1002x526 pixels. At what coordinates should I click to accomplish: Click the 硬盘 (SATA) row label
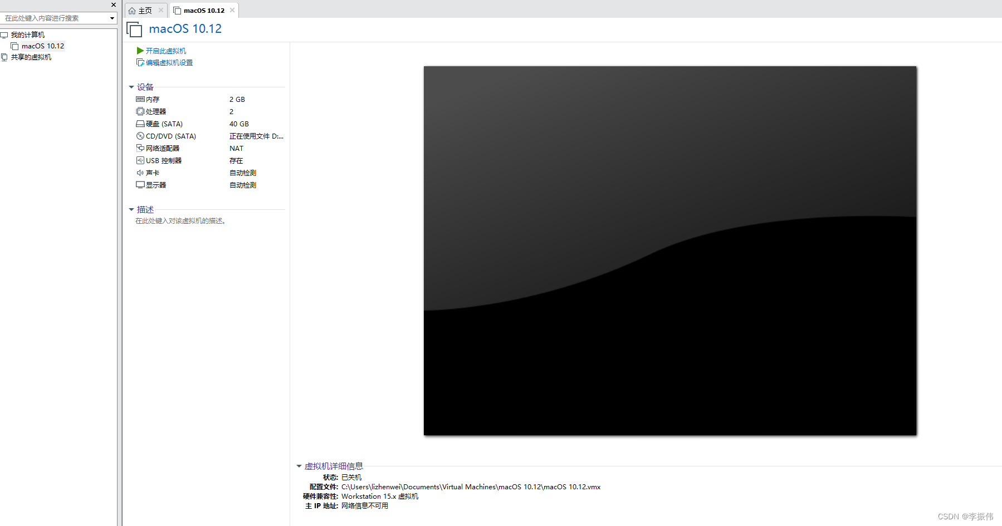[164, 124]
